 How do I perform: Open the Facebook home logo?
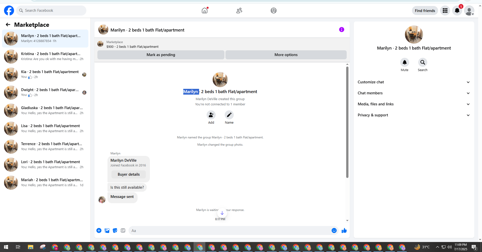pyautogui.click(x=9, y=11)
